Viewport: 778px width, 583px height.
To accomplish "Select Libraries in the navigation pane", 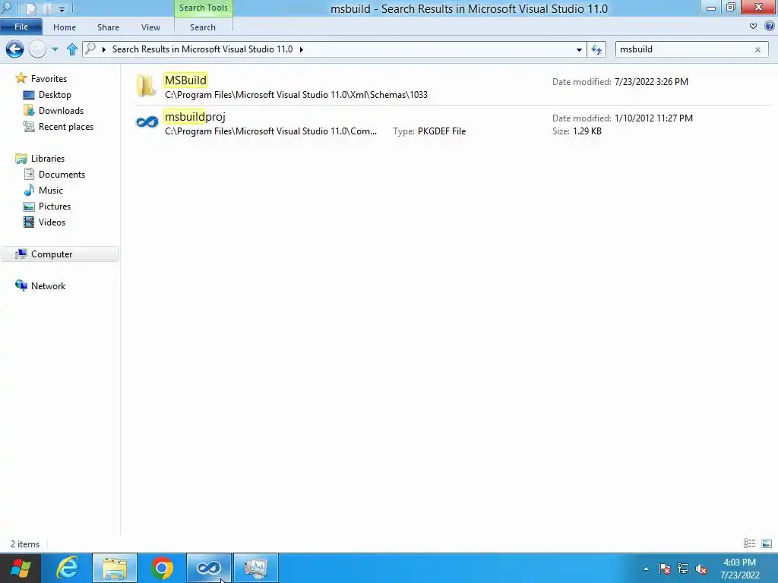I will point(48,159).
